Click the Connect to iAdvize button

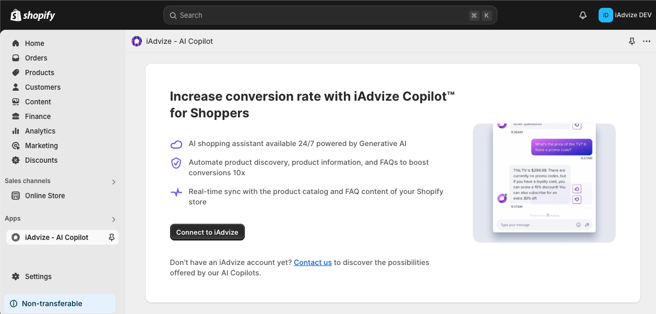click(207, 232)
